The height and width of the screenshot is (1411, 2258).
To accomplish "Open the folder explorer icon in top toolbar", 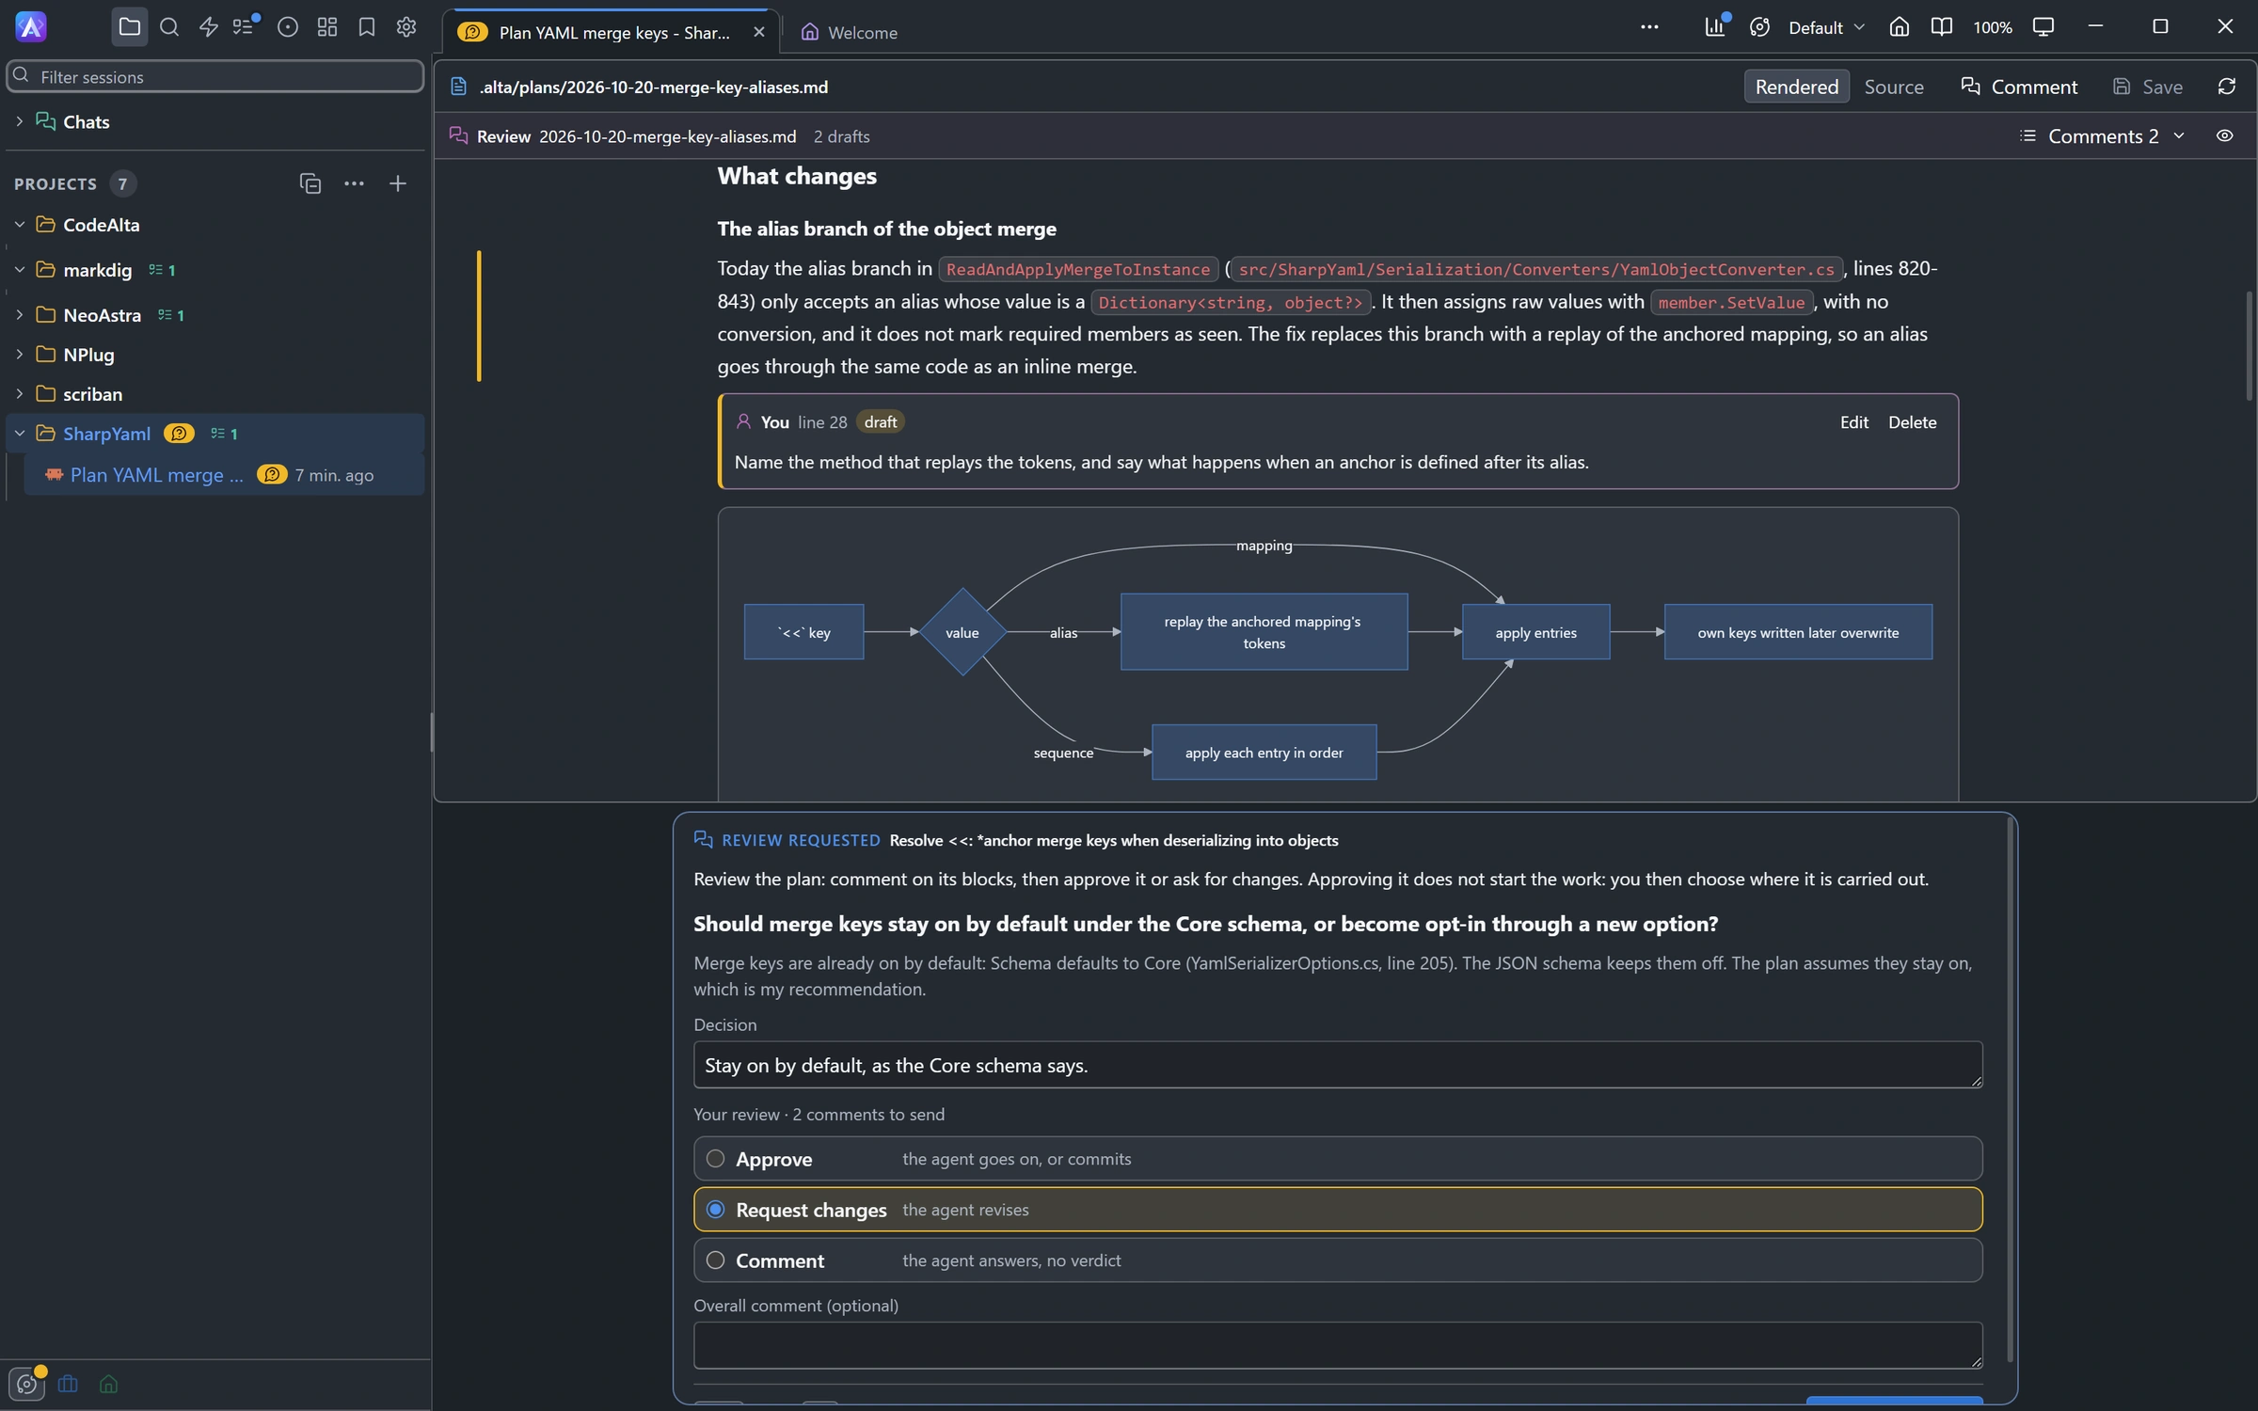I will coord(130,27).
